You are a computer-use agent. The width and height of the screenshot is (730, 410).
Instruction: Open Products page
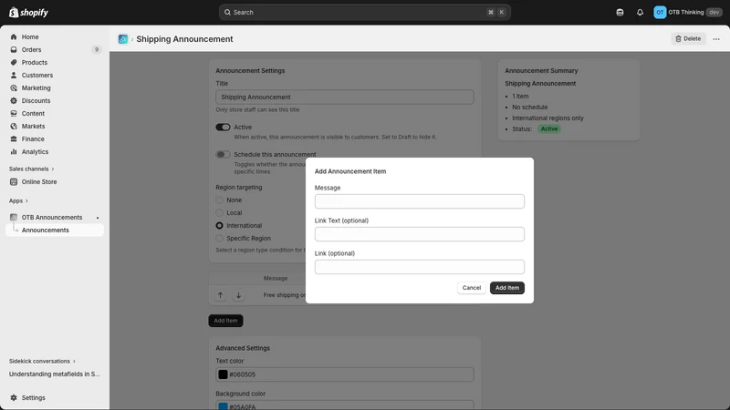35,62
